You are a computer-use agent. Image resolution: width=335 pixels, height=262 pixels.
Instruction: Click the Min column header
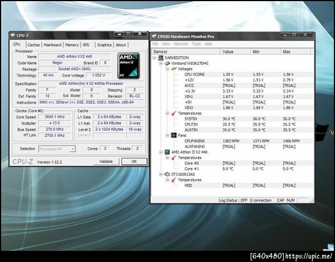265,52
